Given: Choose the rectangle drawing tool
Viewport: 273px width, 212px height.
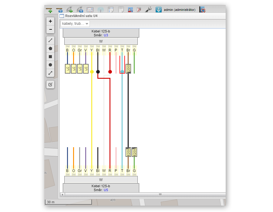Looking at the screenshot, I should (x=50, y=57).
